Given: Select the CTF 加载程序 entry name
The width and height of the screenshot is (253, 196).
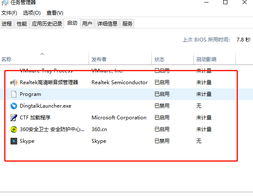Looking at the screenshot, I should tap(35, 118).
